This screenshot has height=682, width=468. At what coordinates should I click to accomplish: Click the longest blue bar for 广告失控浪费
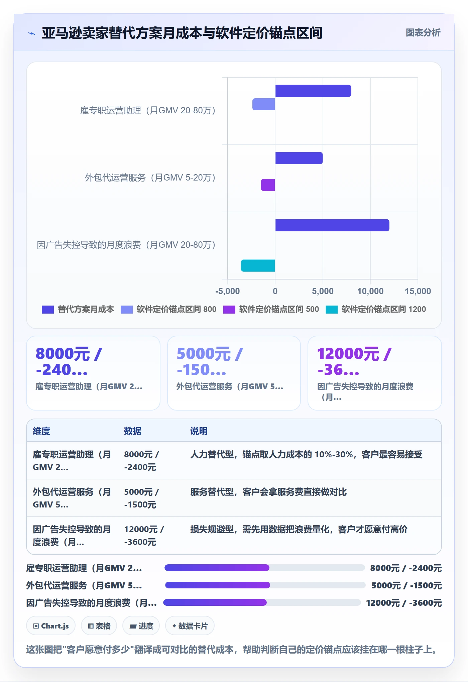(332, 225)
